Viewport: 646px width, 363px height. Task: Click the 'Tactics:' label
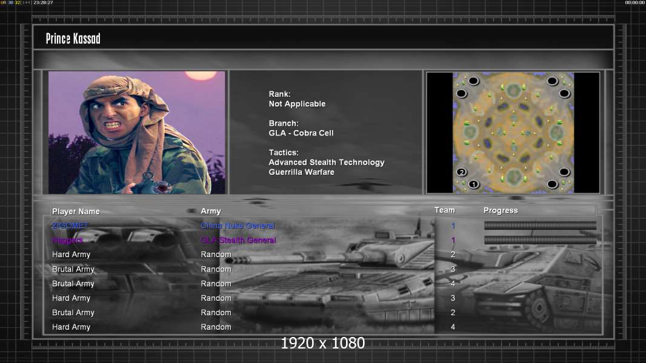coord(284,152)
